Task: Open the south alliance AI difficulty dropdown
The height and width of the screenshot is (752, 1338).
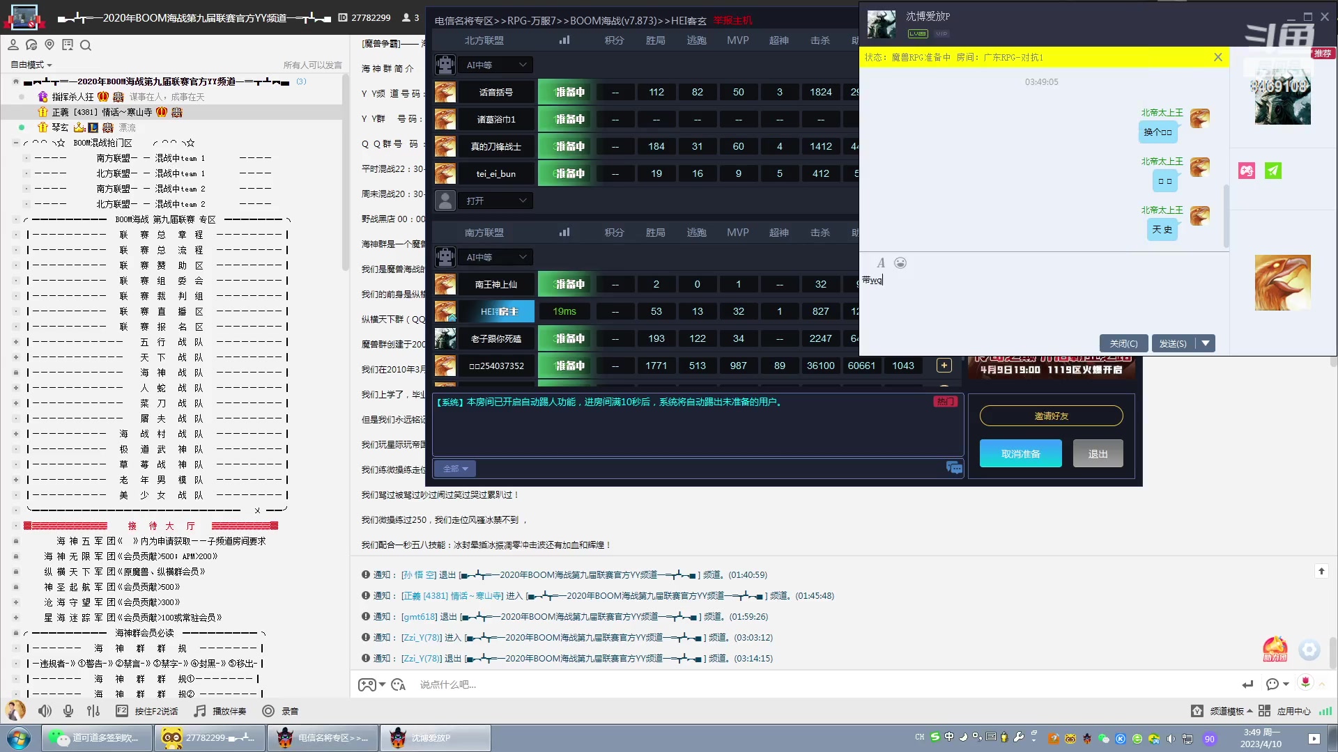Action: coord(495,257)
